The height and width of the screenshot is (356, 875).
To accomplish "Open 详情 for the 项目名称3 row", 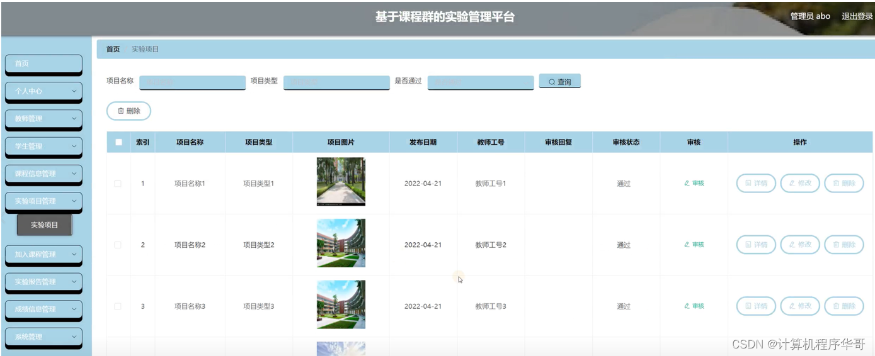I will tap(756, 306).
